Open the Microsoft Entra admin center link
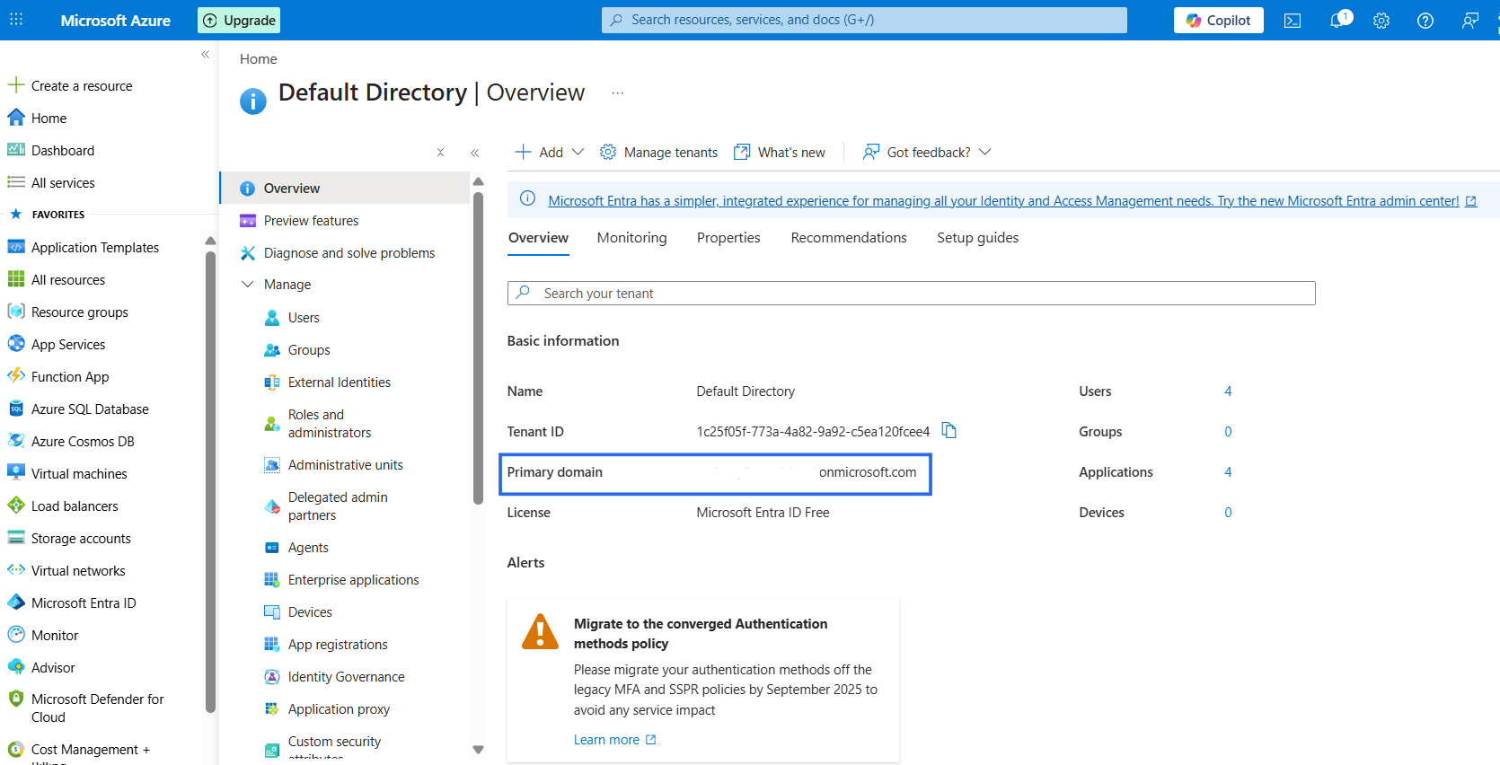Viewport: 1500px width, 765px height. pos(1012,201)
